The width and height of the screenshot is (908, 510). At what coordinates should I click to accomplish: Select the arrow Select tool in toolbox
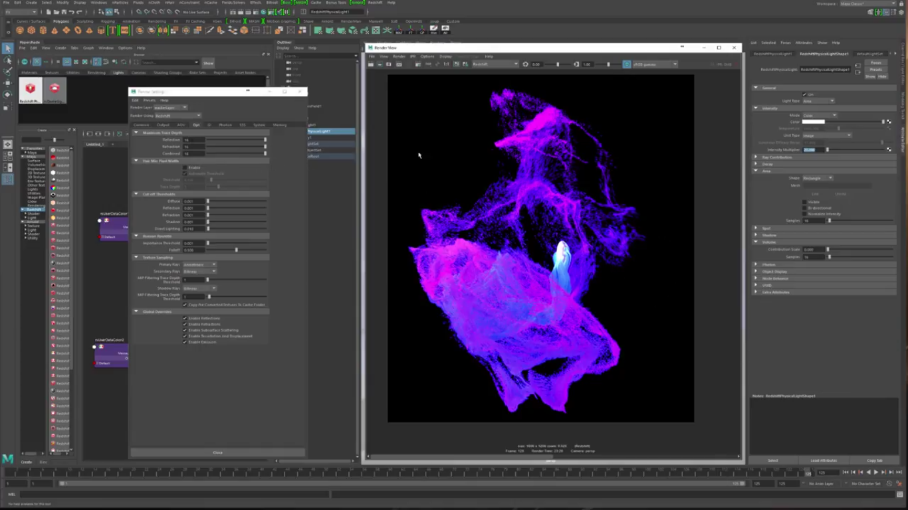(7, 48)
